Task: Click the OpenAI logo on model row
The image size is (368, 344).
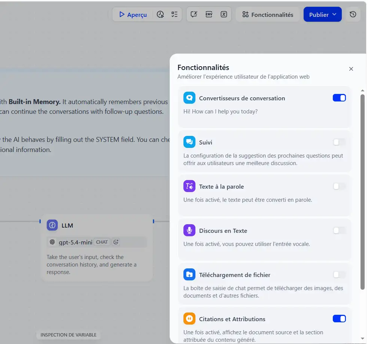Action: 52,242
